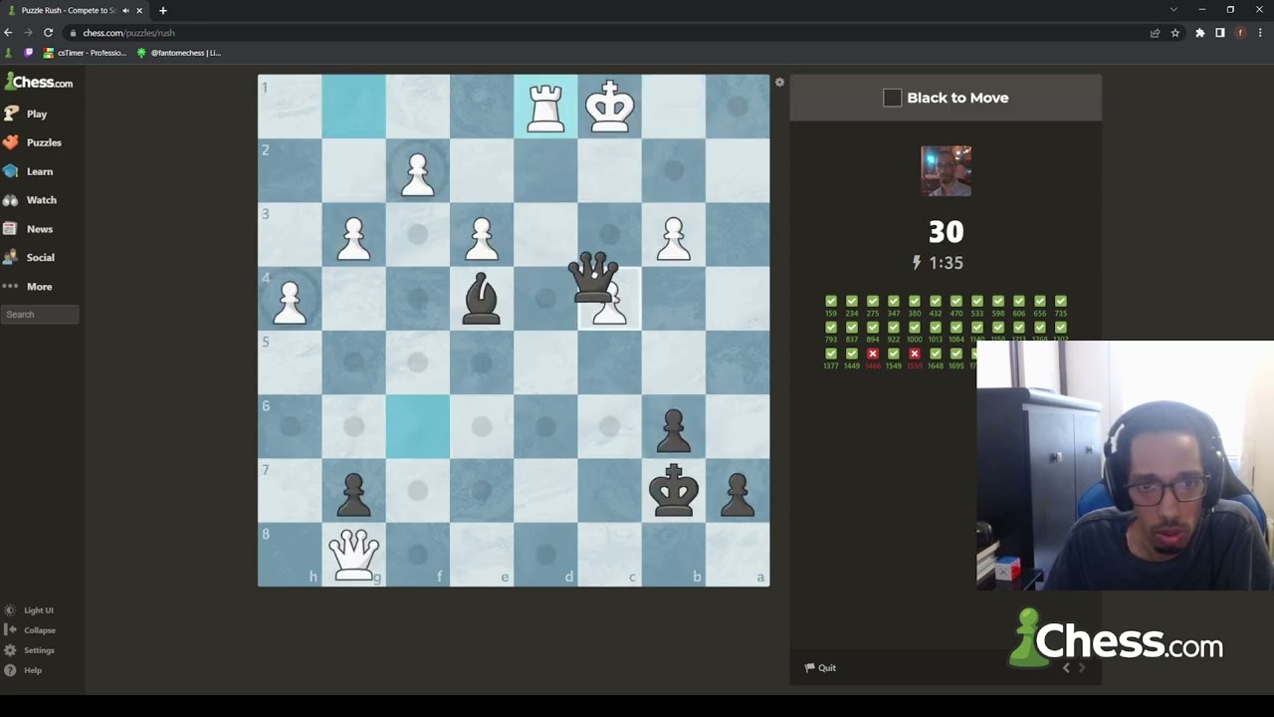Open failed puzzle result rated 1466
The height and width of the screenshot is (717, 1274).
(x=873, y=358)
